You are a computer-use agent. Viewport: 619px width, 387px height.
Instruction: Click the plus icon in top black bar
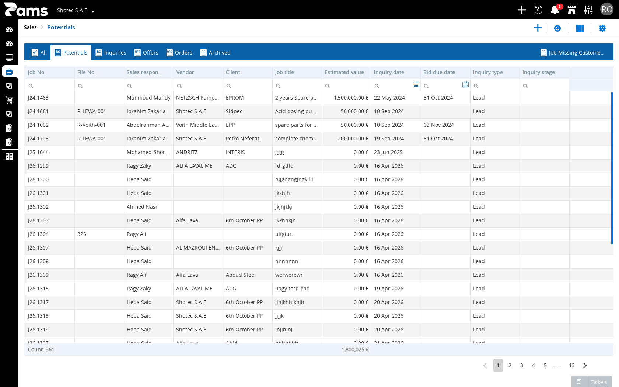(521, 10)
